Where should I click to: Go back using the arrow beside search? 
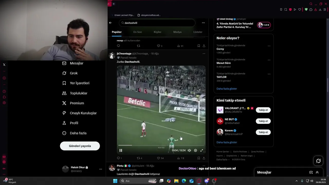(x=110, y=23)
